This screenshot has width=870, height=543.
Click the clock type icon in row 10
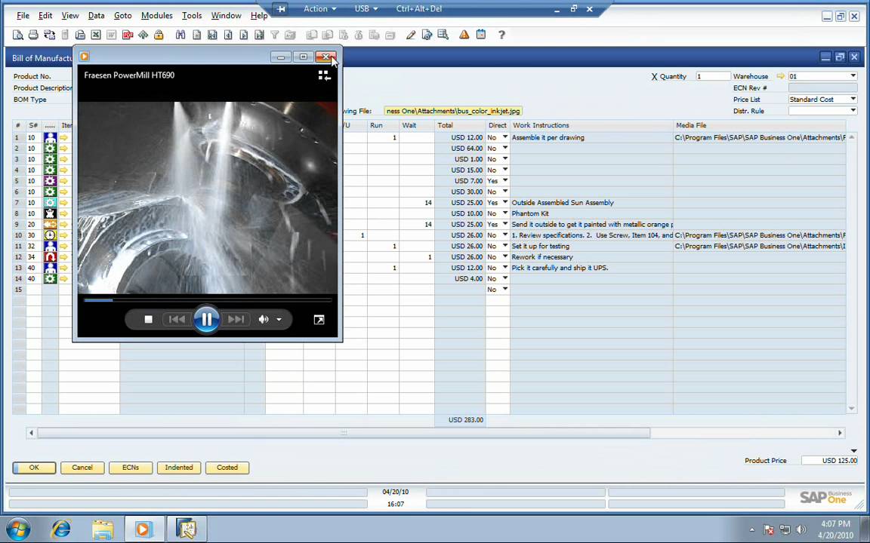[x=50, y=235]
